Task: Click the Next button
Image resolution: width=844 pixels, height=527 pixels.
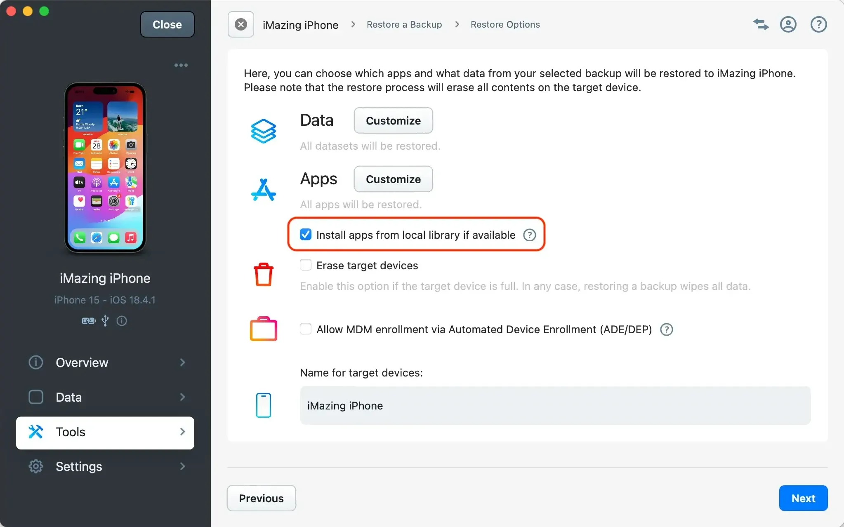Action: (802, 498)
